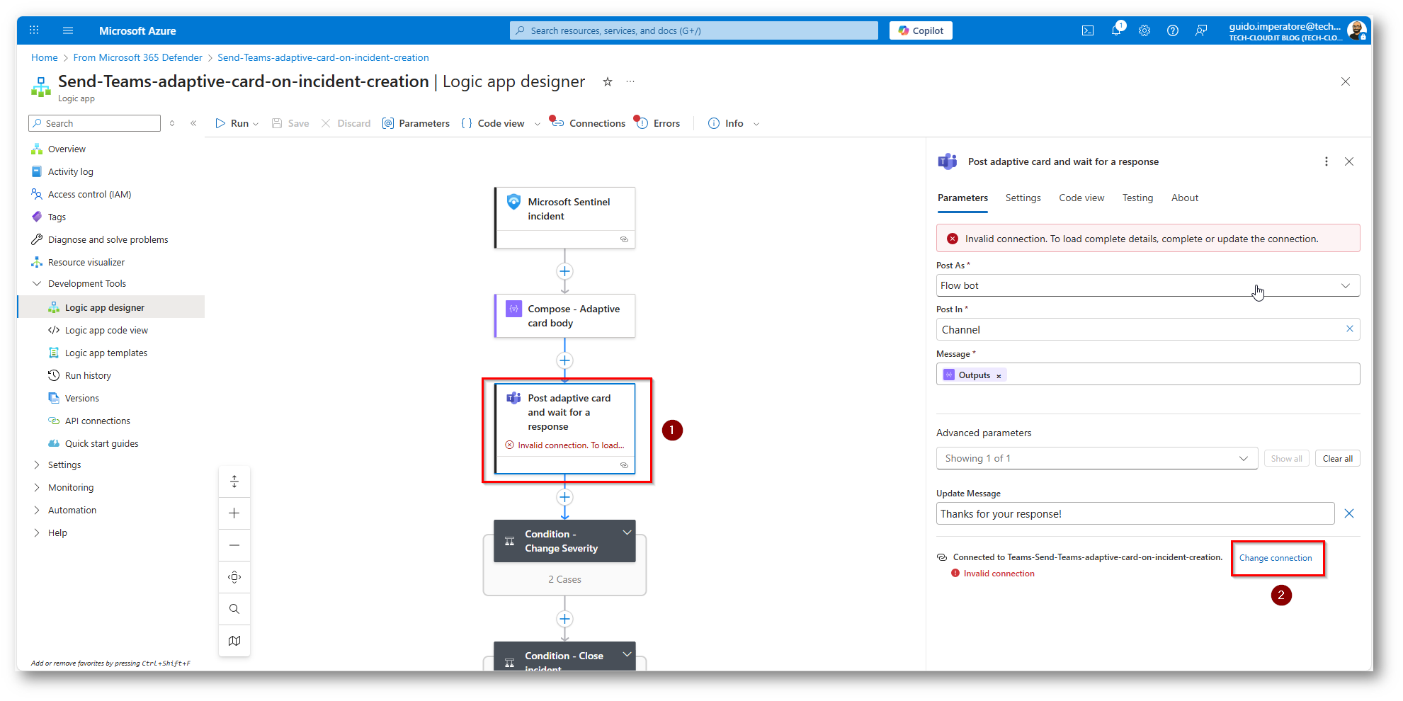Viewport: 1403px width, 701px height.
Task: Open the Azure portal apps grid icon
Action: pos(34,30)
